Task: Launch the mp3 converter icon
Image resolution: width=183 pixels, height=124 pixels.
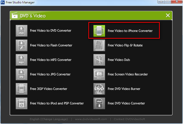Action: point(22,60)
